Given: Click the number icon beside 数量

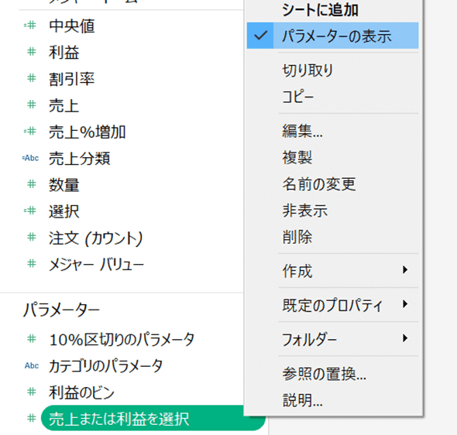Looking at the screenshot, I should pos(32,184).
